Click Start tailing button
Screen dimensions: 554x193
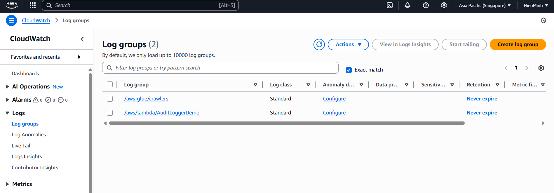pos(464,44)
